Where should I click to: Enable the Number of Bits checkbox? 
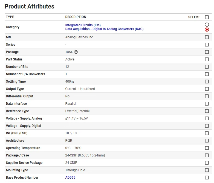pos(207,67)
